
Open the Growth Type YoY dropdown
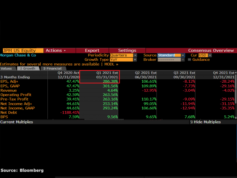(x=123, y=60)
